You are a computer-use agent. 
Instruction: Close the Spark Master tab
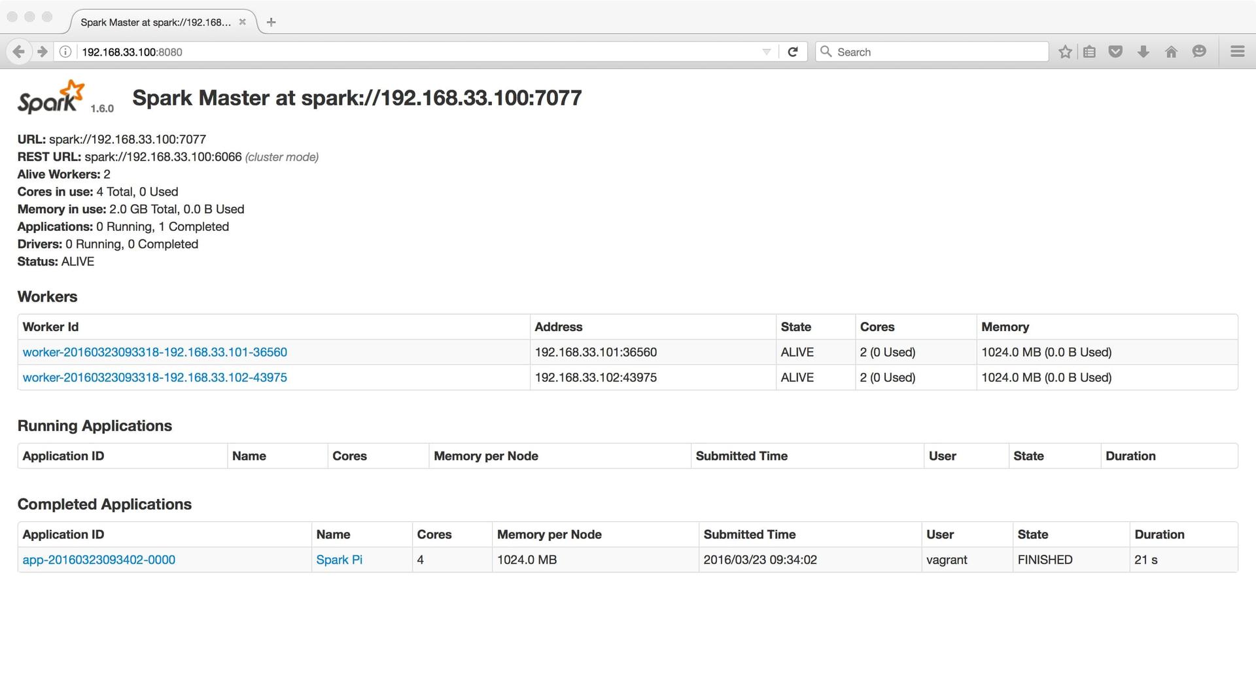(x=242, y=22)
